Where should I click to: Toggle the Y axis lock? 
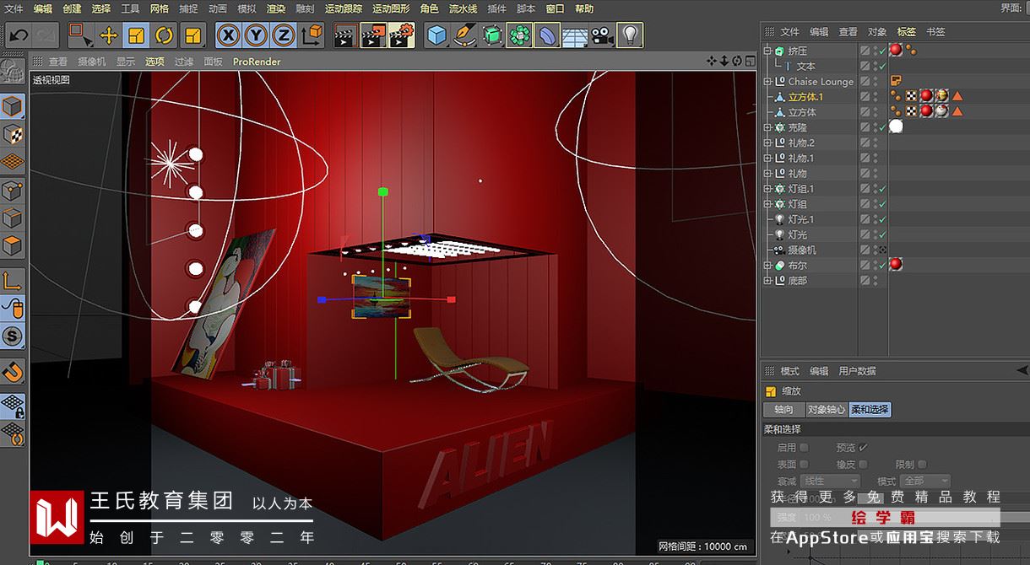[256, 35]
